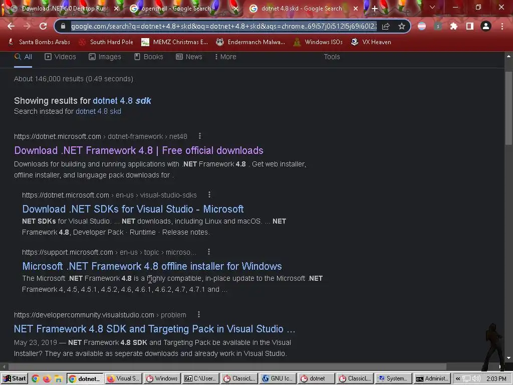
Task: Switch to Visual S... Firefox taskbar window
Action: pyautogui.click(x=123, y=378)
